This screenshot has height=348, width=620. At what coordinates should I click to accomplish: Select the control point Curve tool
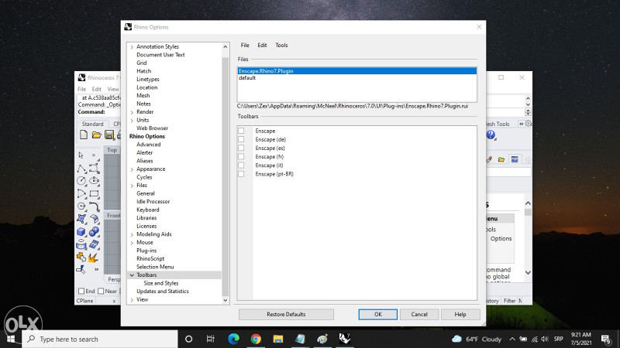tap(94, 169)
